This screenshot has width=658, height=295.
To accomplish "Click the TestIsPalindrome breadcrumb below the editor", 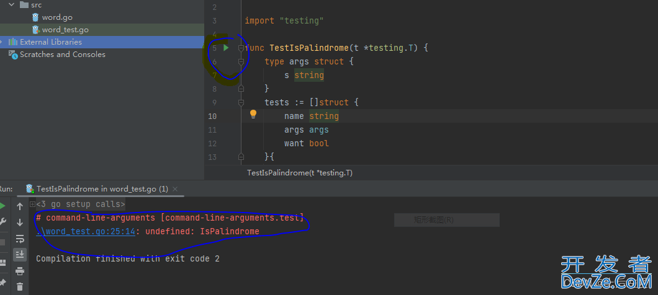I will click(300, 173).
